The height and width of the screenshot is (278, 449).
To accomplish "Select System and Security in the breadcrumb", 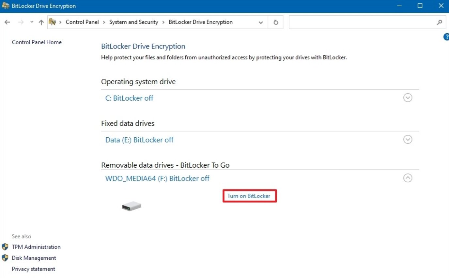I will [x=133, y=22].
